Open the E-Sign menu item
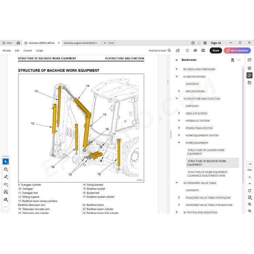This screenshot has width=254, height=254. pyautogui.click(x=40, y=50)
